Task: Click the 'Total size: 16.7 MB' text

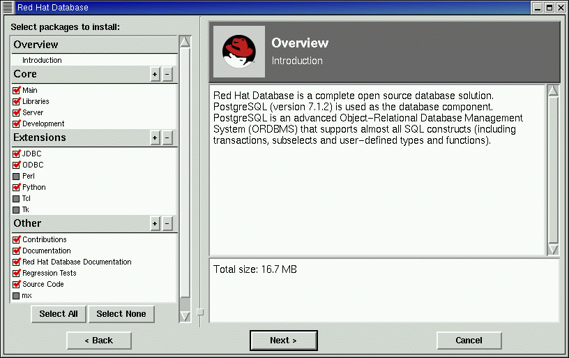Action: 255,269
